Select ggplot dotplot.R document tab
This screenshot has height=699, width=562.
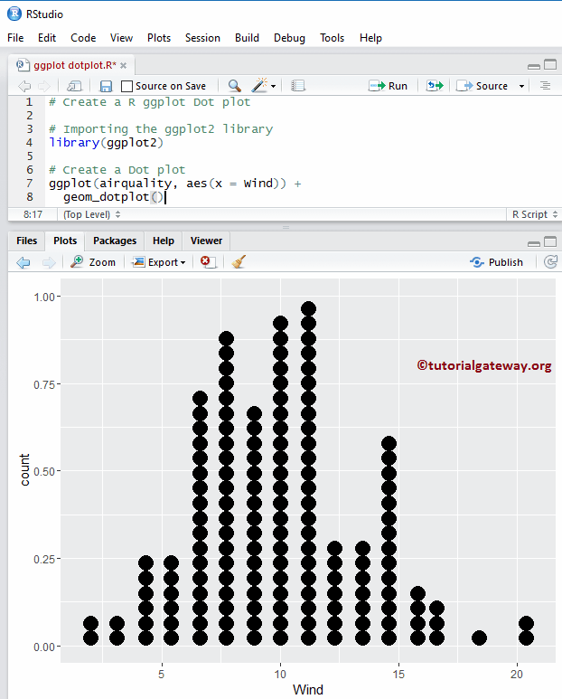point(70,65)
